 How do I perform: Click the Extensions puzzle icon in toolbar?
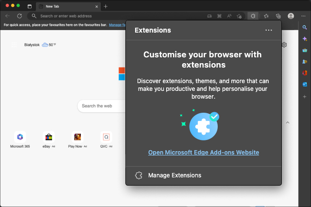[x=253, y=16]
